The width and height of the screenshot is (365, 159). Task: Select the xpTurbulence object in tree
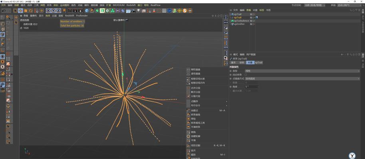[x=241, y=21]
